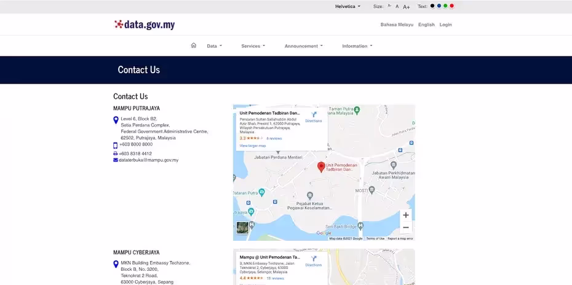Click the data.gov.my logo
The height and width of the screenshot is (285, 572).
click(x=145, y=25)
